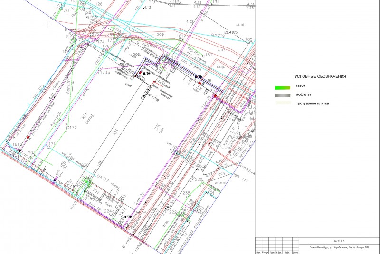Click manhole node labeled 181
Viewport: 380px width, 254px height.
tap(181, 40)
